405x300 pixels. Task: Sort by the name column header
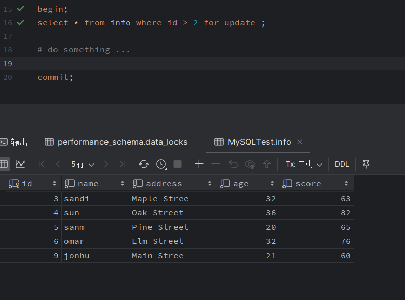[x=96, y=184]
